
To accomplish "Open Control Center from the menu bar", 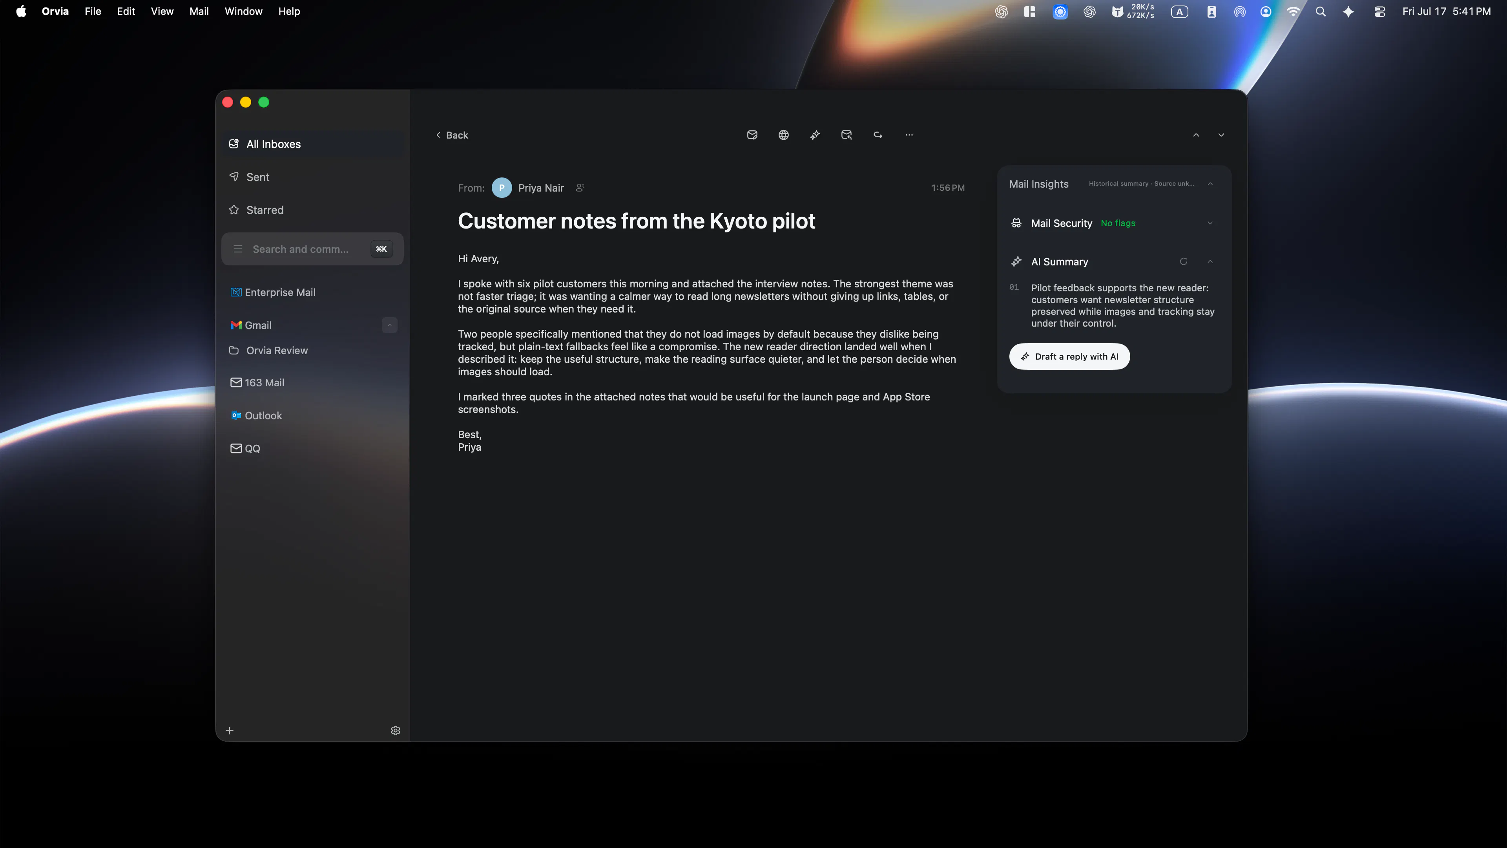I will pyautogui.click(x=1379, y=12).
